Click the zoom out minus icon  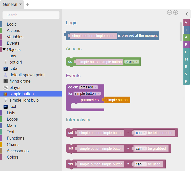pos(169,12)
